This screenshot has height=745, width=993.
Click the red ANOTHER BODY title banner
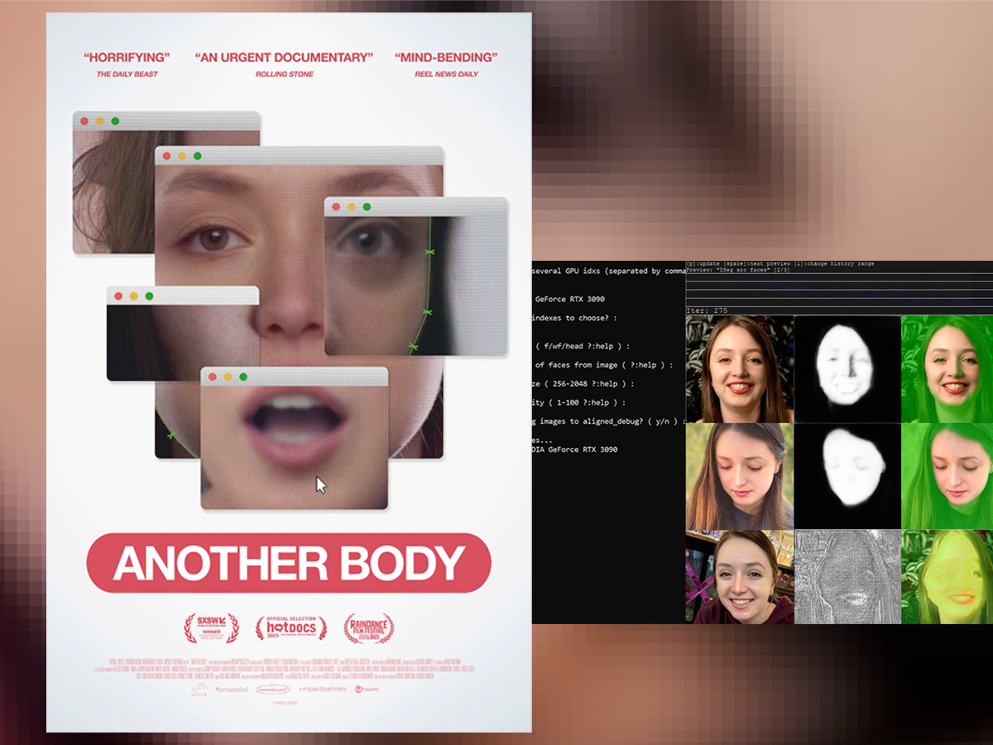(289, 563)
